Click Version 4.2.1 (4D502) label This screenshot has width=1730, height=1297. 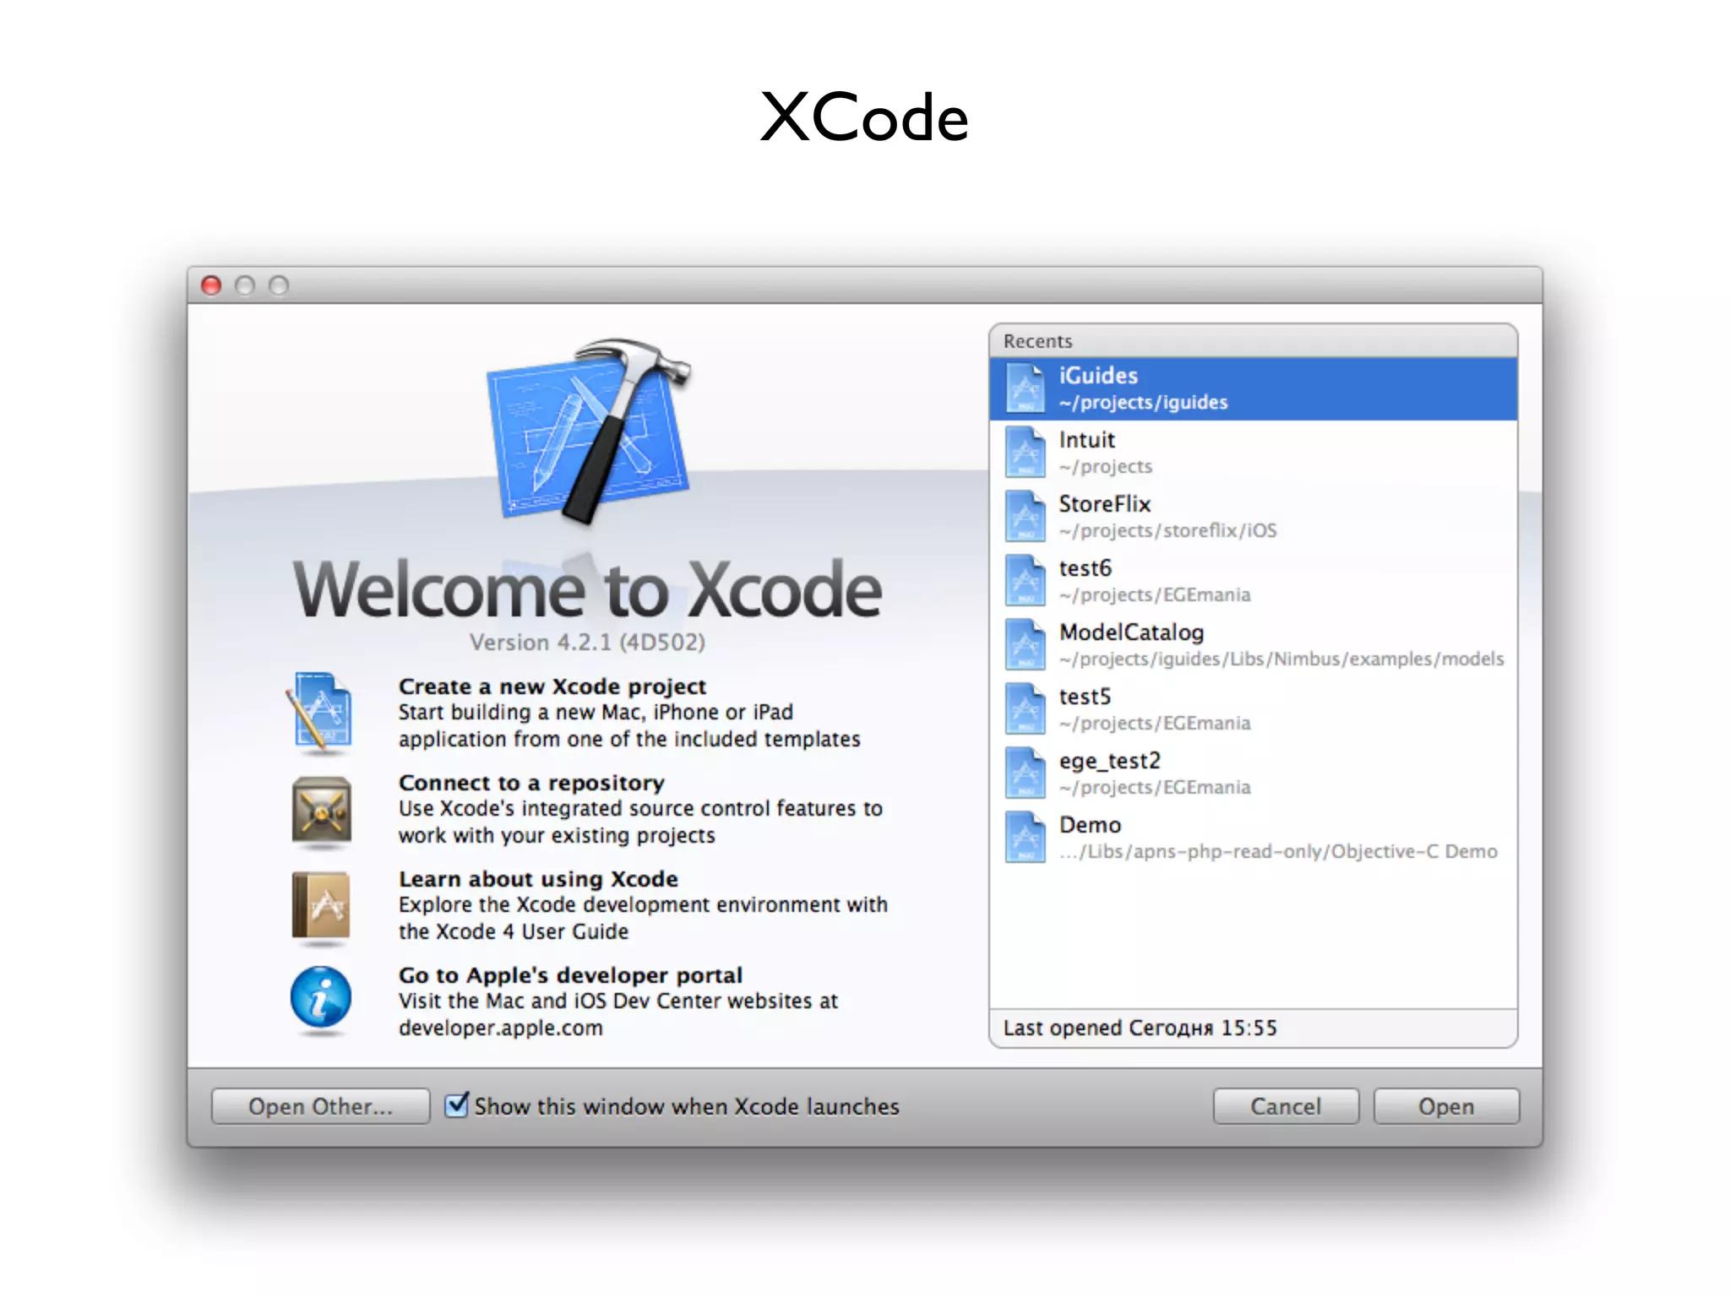click(587, 643)
